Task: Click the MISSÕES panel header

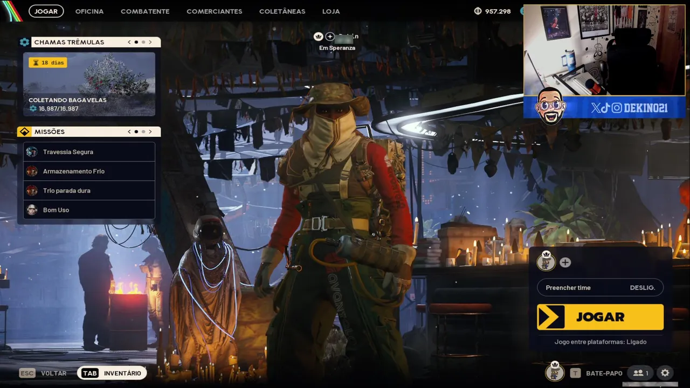Action: (89, 131)
